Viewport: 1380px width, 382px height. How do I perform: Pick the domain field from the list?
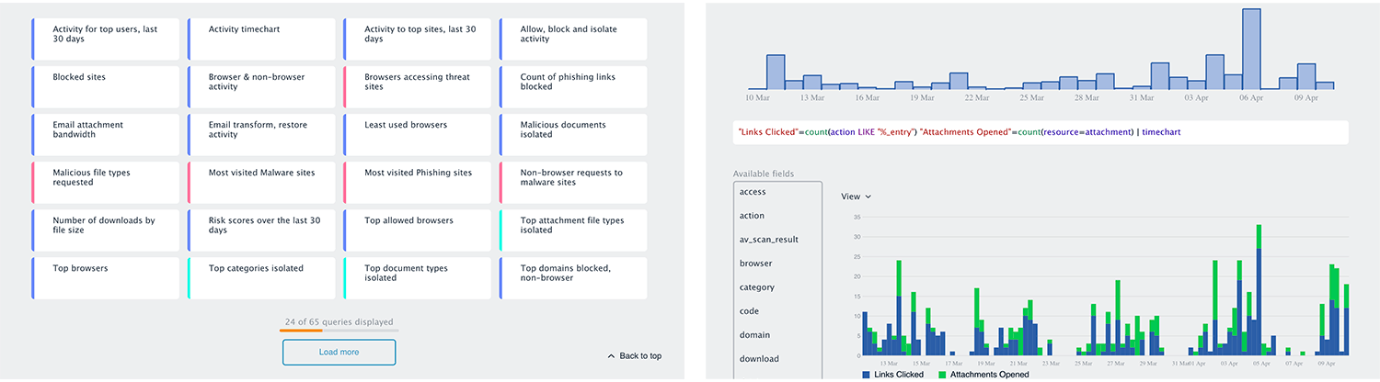coord(777,335)
